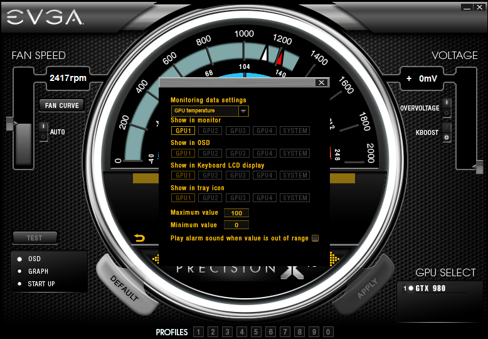The width and height of the screenshot is (488, 339).
Task: Click the left yellow dotted arrow
Action: click(x=156, y=259)
